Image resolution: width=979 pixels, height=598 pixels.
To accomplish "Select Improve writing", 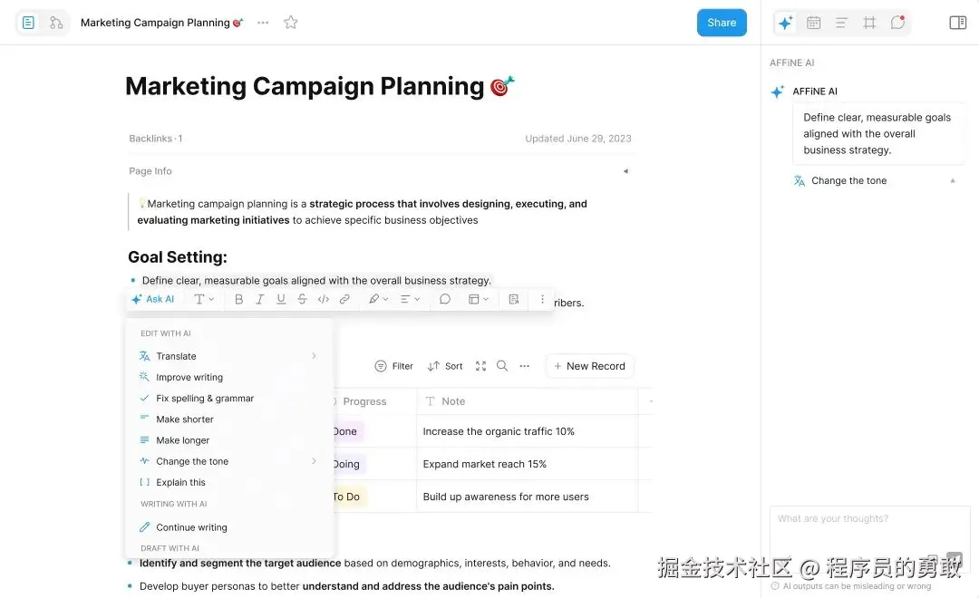I will [228, 377].
